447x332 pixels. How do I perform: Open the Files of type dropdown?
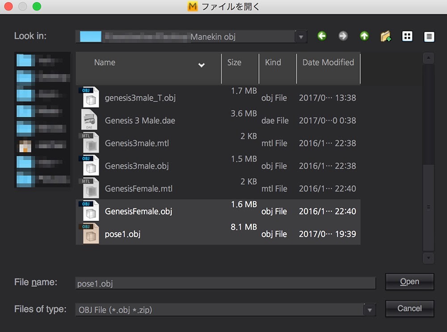[370, 309]
